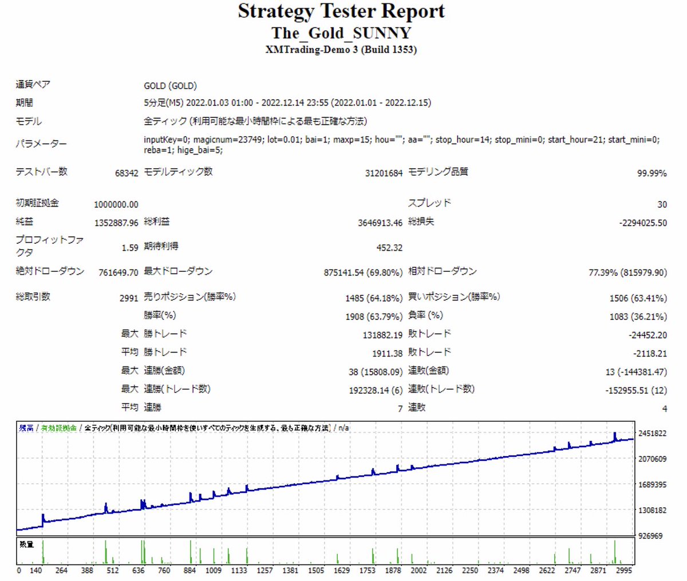The image size is (687, 581).
Task: Select average profit trade 1911.38
Action: pyautogui.click(x=388, y=354)
